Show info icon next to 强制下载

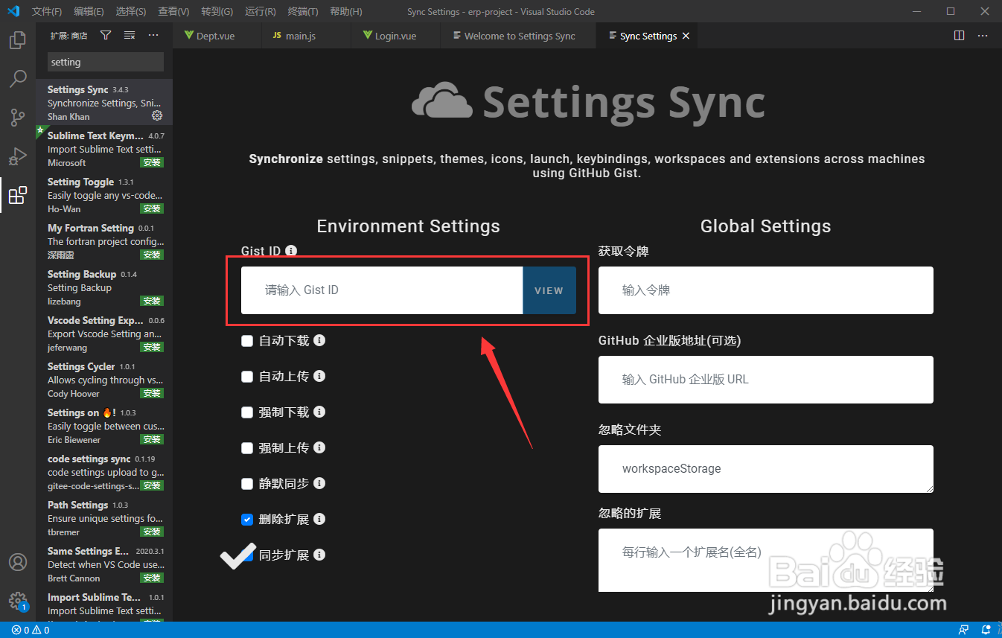(x=319, y=412)
